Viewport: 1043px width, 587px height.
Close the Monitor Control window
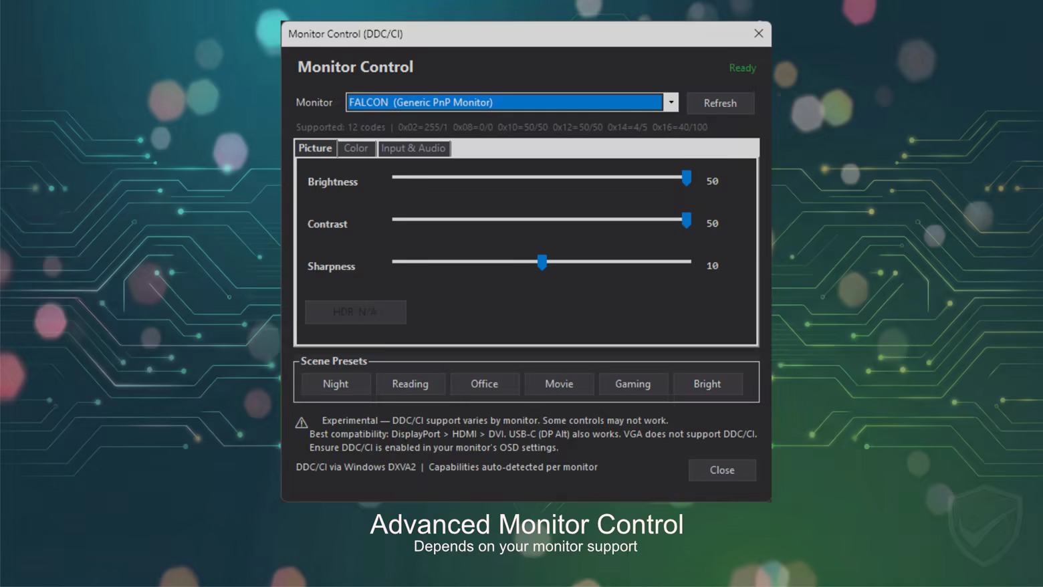pyautogui.click(x=758, y=33)
